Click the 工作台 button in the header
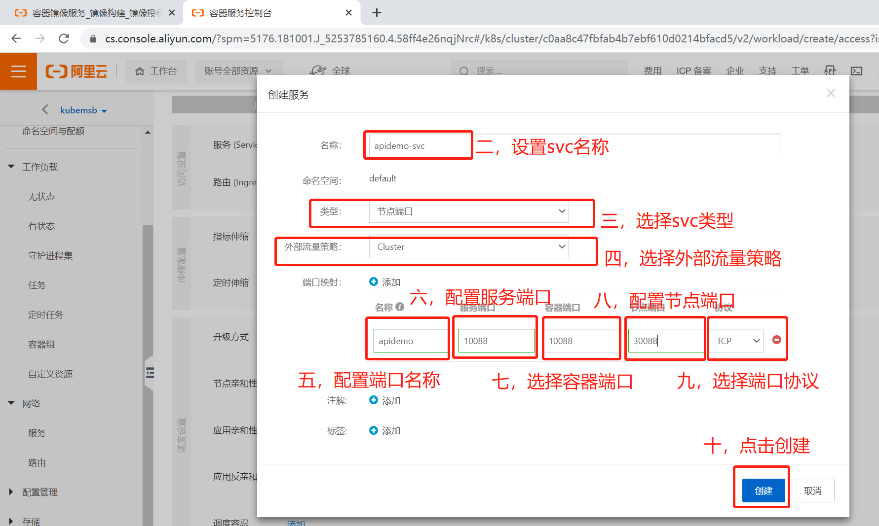Screen dimensions: 879x526 point(156,71)
